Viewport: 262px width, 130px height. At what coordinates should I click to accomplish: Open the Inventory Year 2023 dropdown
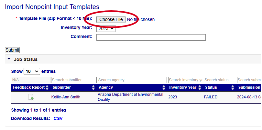106,28
